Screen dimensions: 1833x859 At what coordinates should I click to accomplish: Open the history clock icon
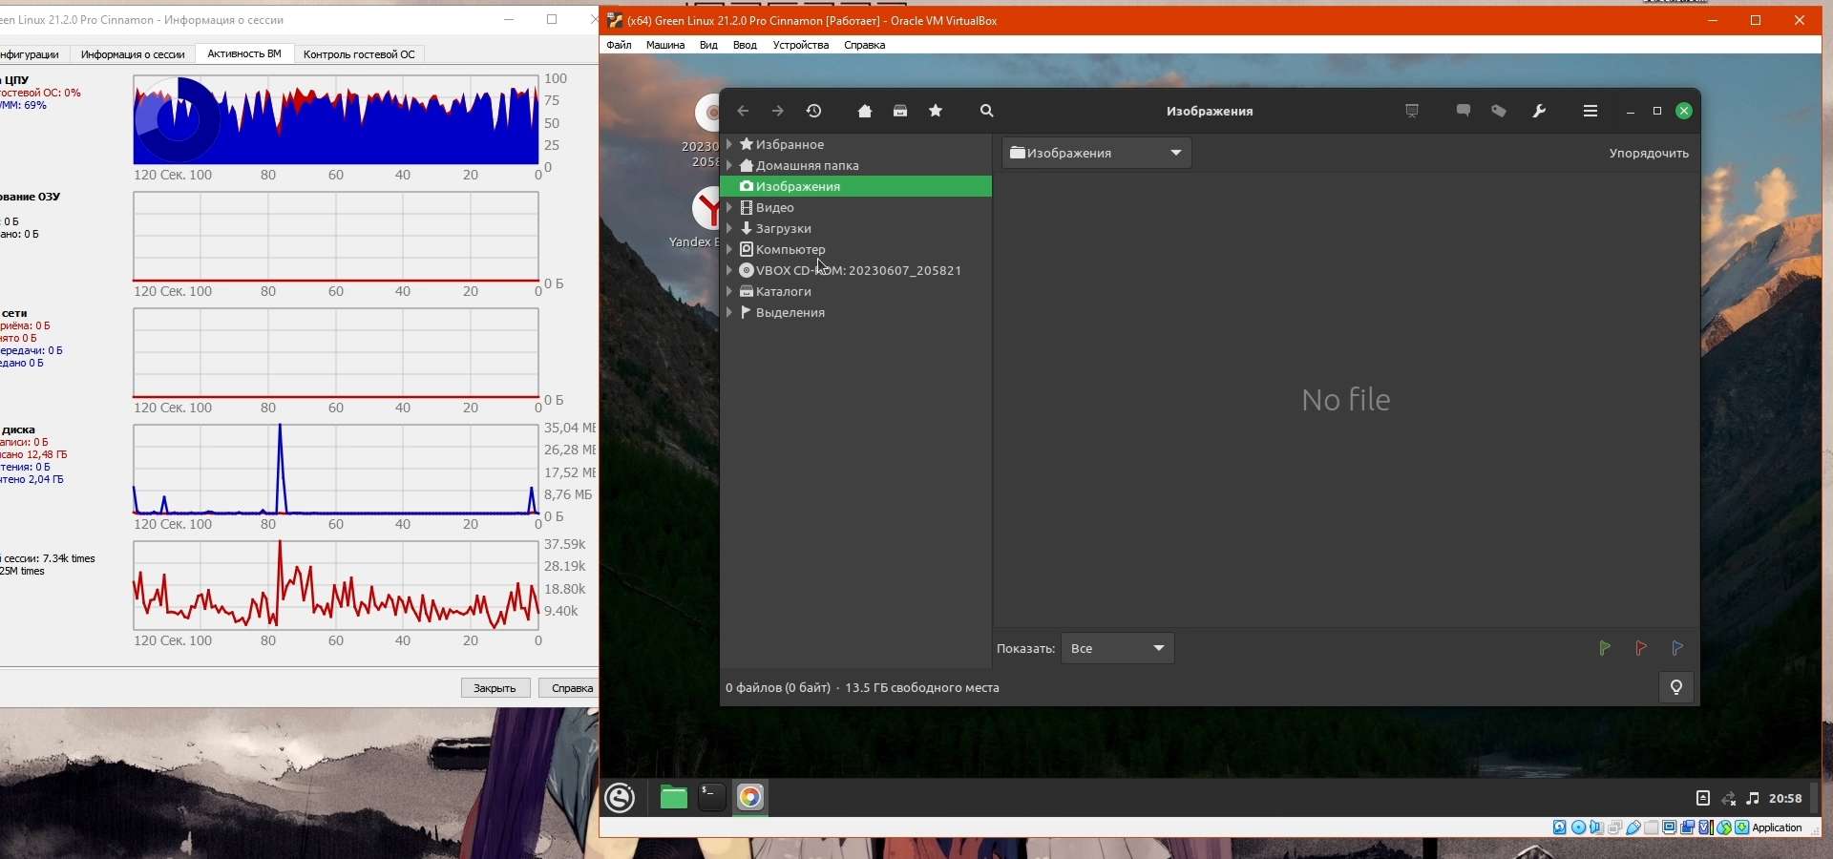pos(814,112)
